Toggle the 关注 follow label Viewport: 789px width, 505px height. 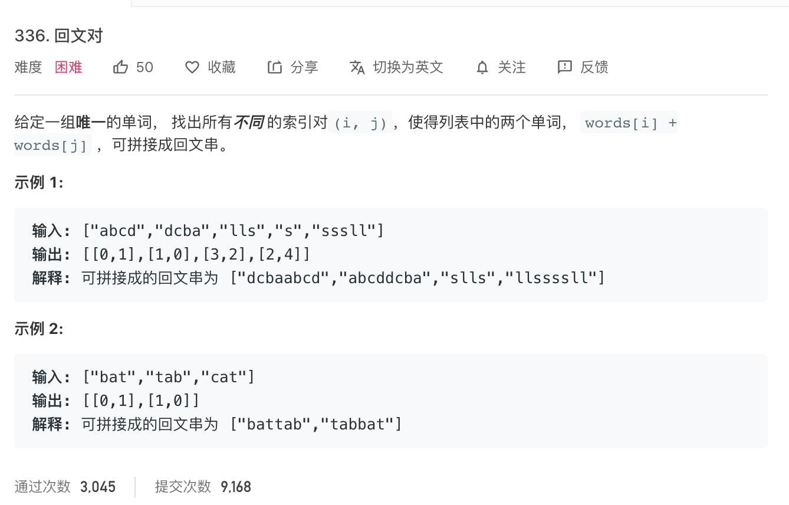[511, 67]
